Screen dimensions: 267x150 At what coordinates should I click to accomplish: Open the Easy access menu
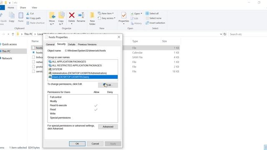pyautogui.click(x=107, y=18)
